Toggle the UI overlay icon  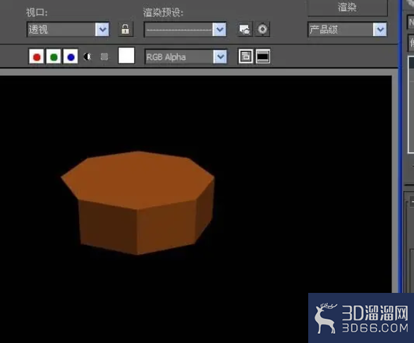pyautogui.click(x=245, y=56)
